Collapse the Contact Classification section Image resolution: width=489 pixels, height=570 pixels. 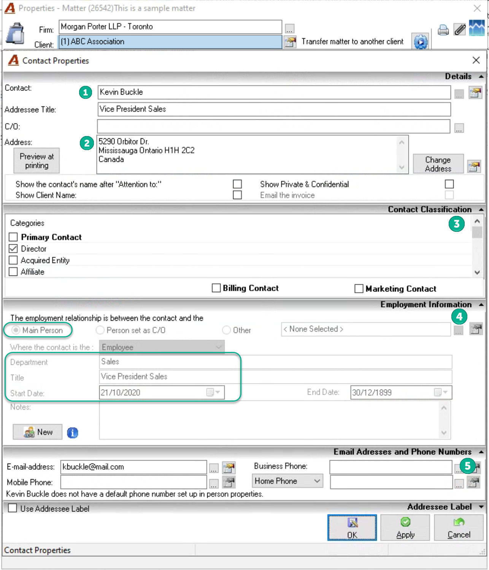[481, 209]
